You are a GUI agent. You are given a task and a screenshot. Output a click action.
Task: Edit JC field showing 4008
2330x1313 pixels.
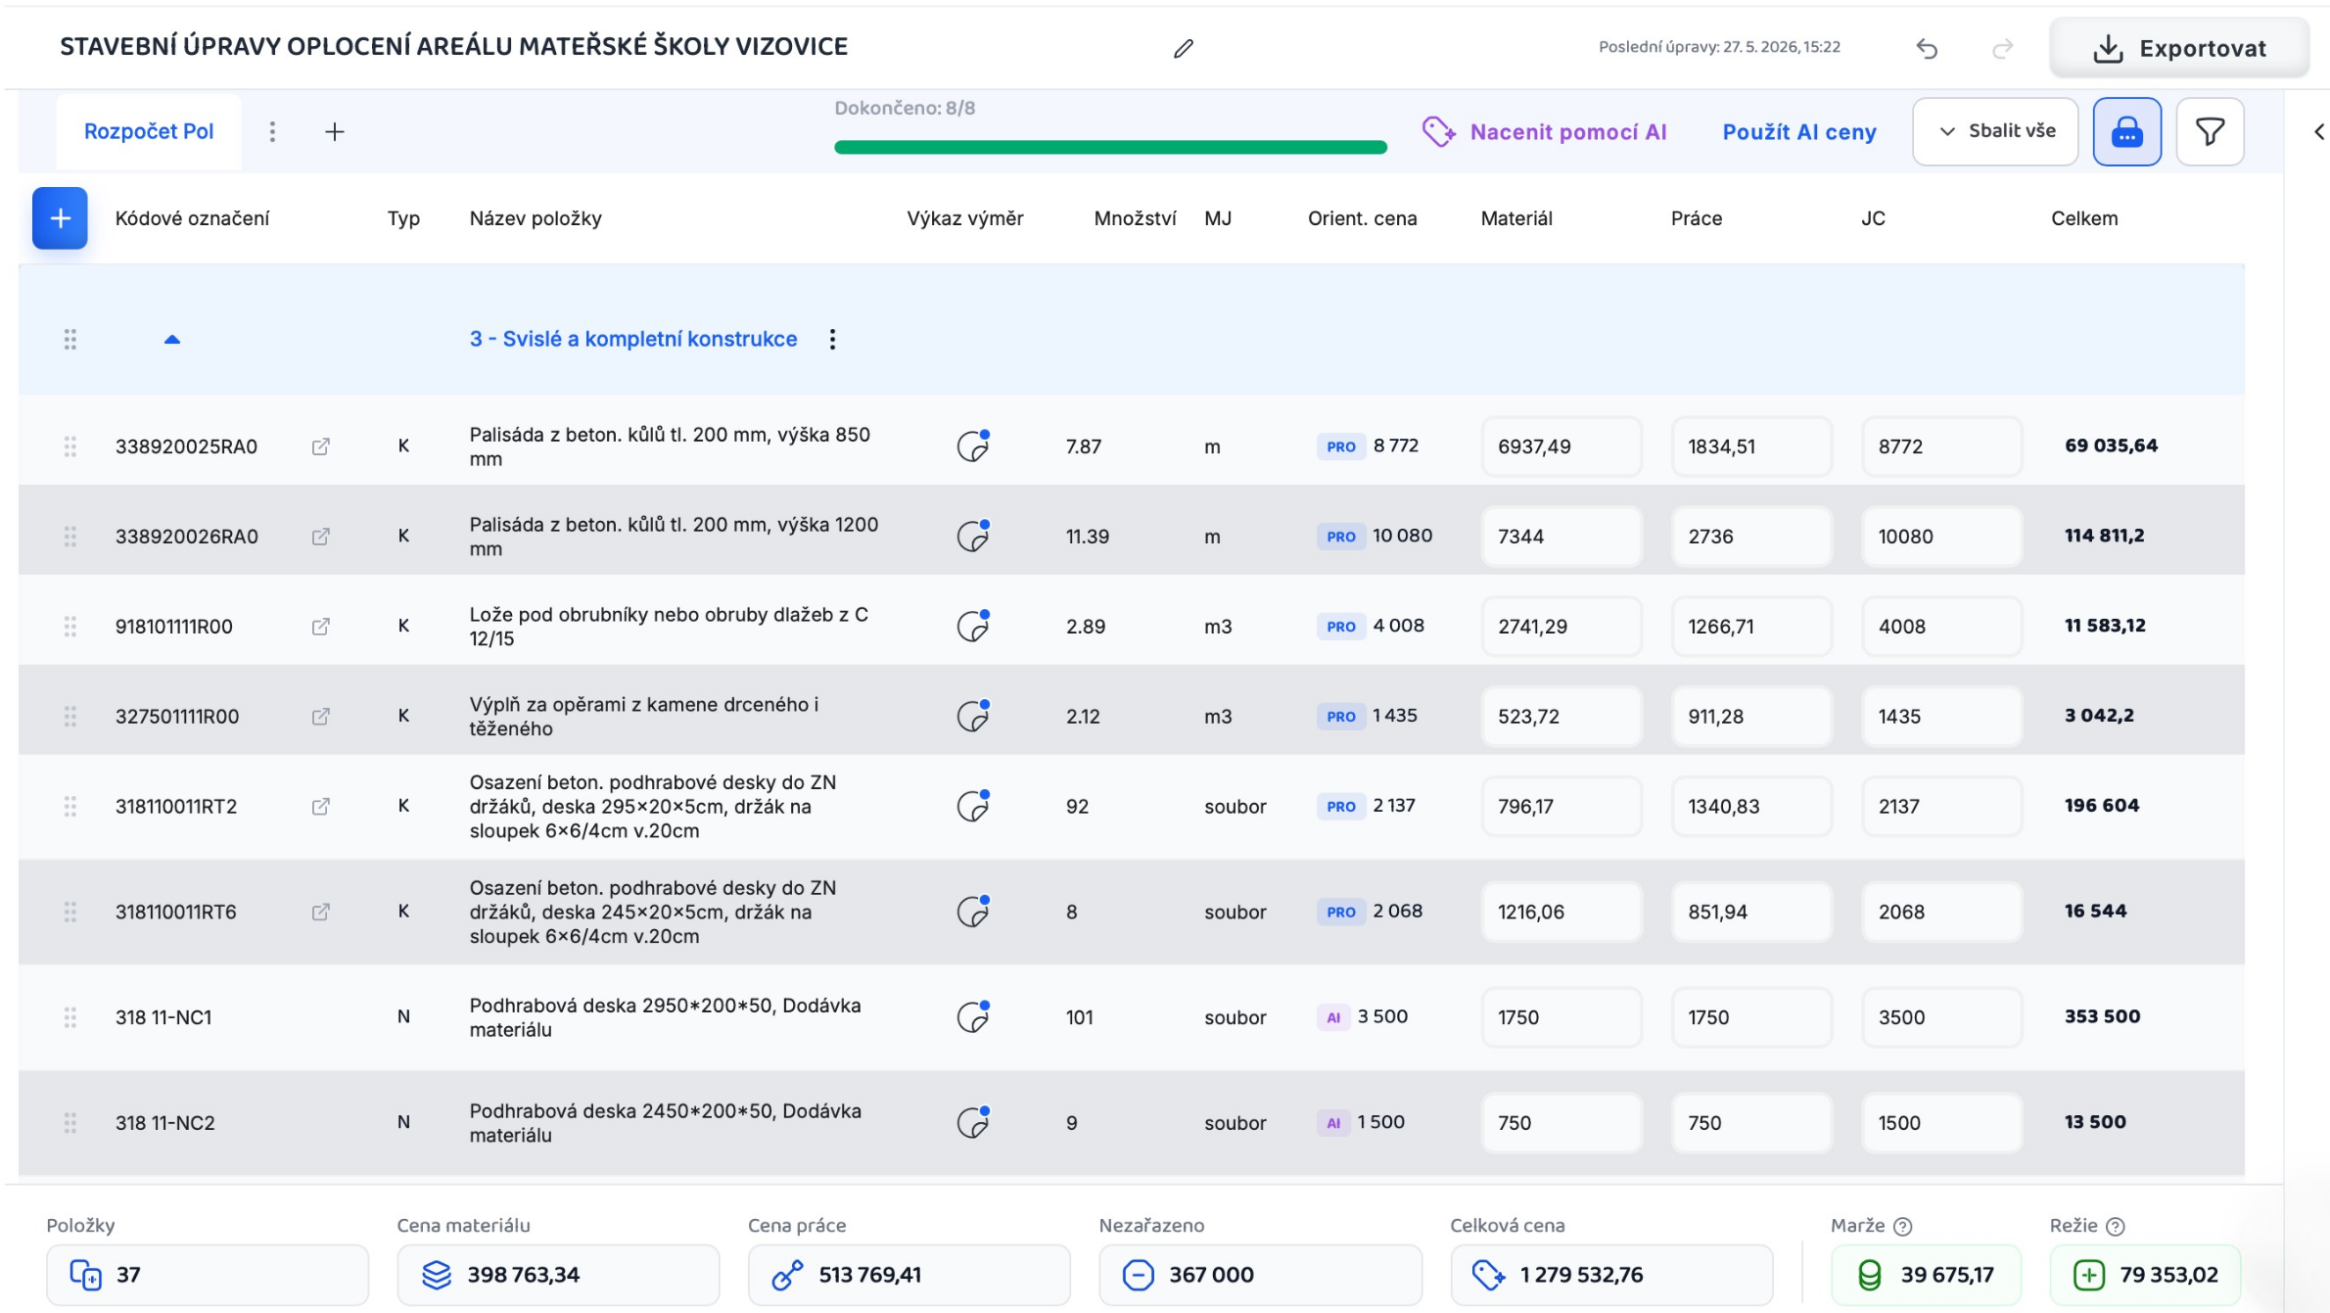click(x=1941, y=627)
